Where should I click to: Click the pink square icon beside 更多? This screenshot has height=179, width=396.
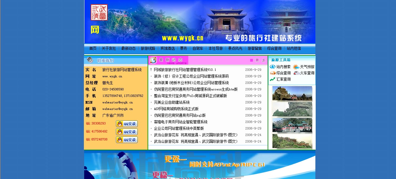[x=251, y=60]
